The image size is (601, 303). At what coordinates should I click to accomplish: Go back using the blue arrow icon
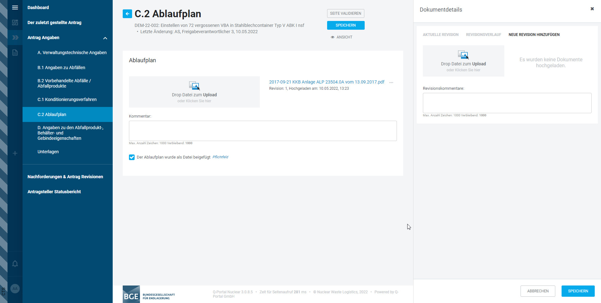[x=127, y=14]
